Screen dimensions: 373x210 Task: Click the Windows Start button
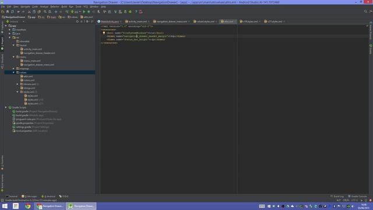(5, 206)
